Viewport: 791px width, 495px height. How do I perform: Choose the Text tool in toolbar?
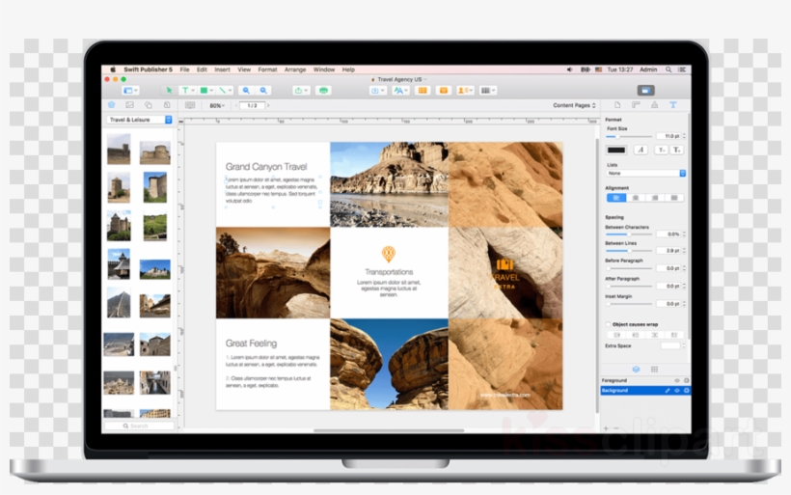[185, 90]
